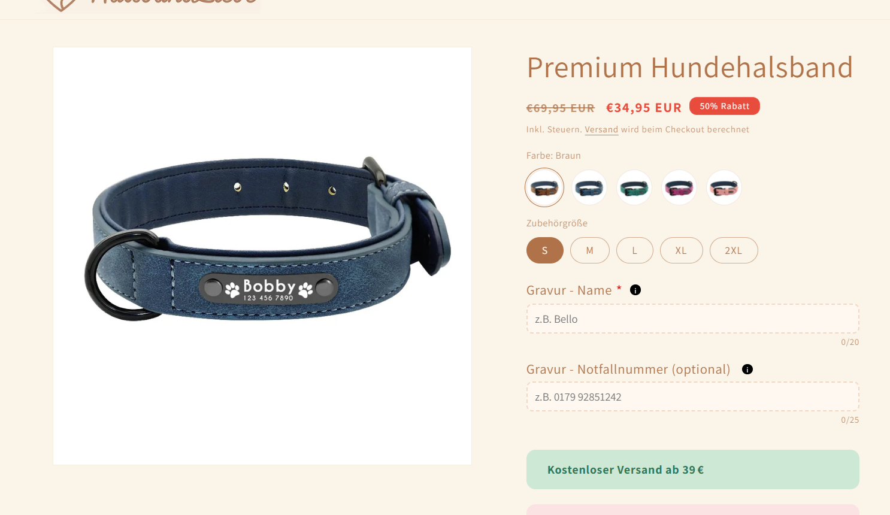Choose size L option
This screenshot has width=890, height=515.
click(x=635, y=250)
